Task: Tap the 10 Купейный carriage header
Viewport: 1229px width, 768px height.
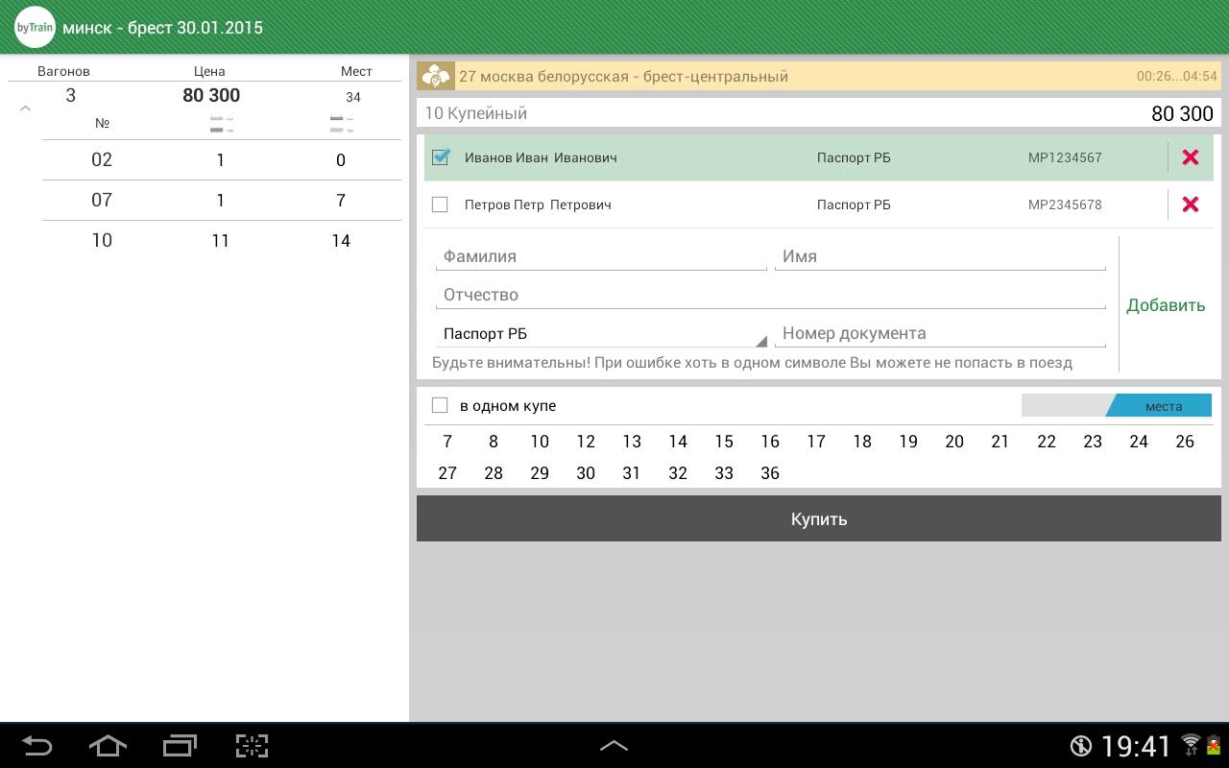Action: coord(819,113)
